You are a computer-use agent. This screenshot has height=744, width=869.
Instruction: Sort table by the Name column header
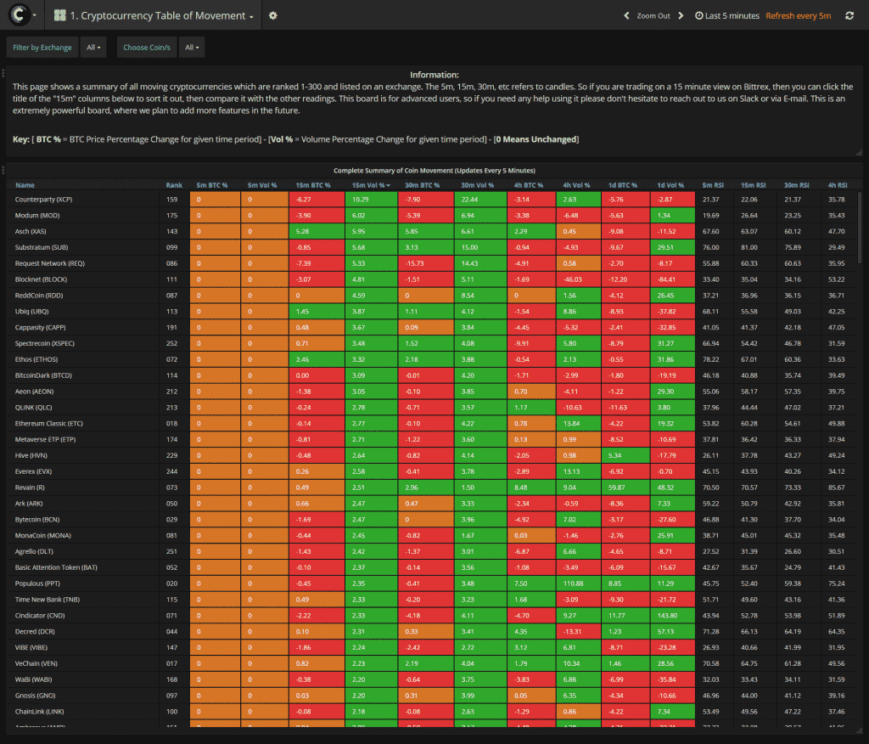(25, 185)
